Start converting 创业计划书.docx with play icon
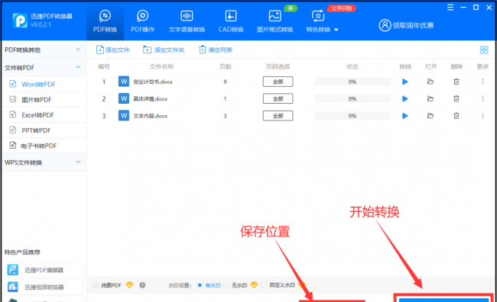Screen dimensions: 497x302 coord(405,82)
